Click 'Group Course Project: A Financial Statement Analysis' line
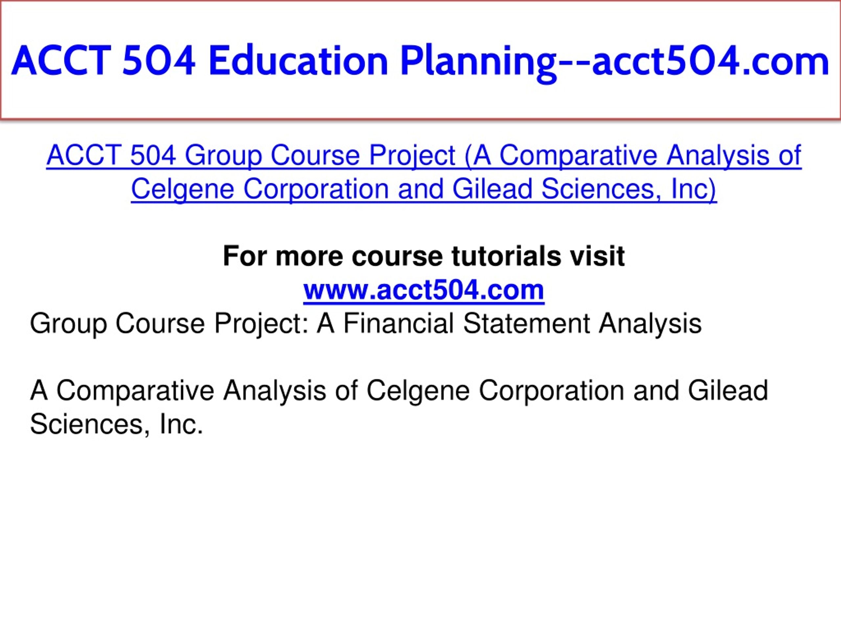Image resolution: width=841 pixels, height=630 pixels. (x=365, y=324)
